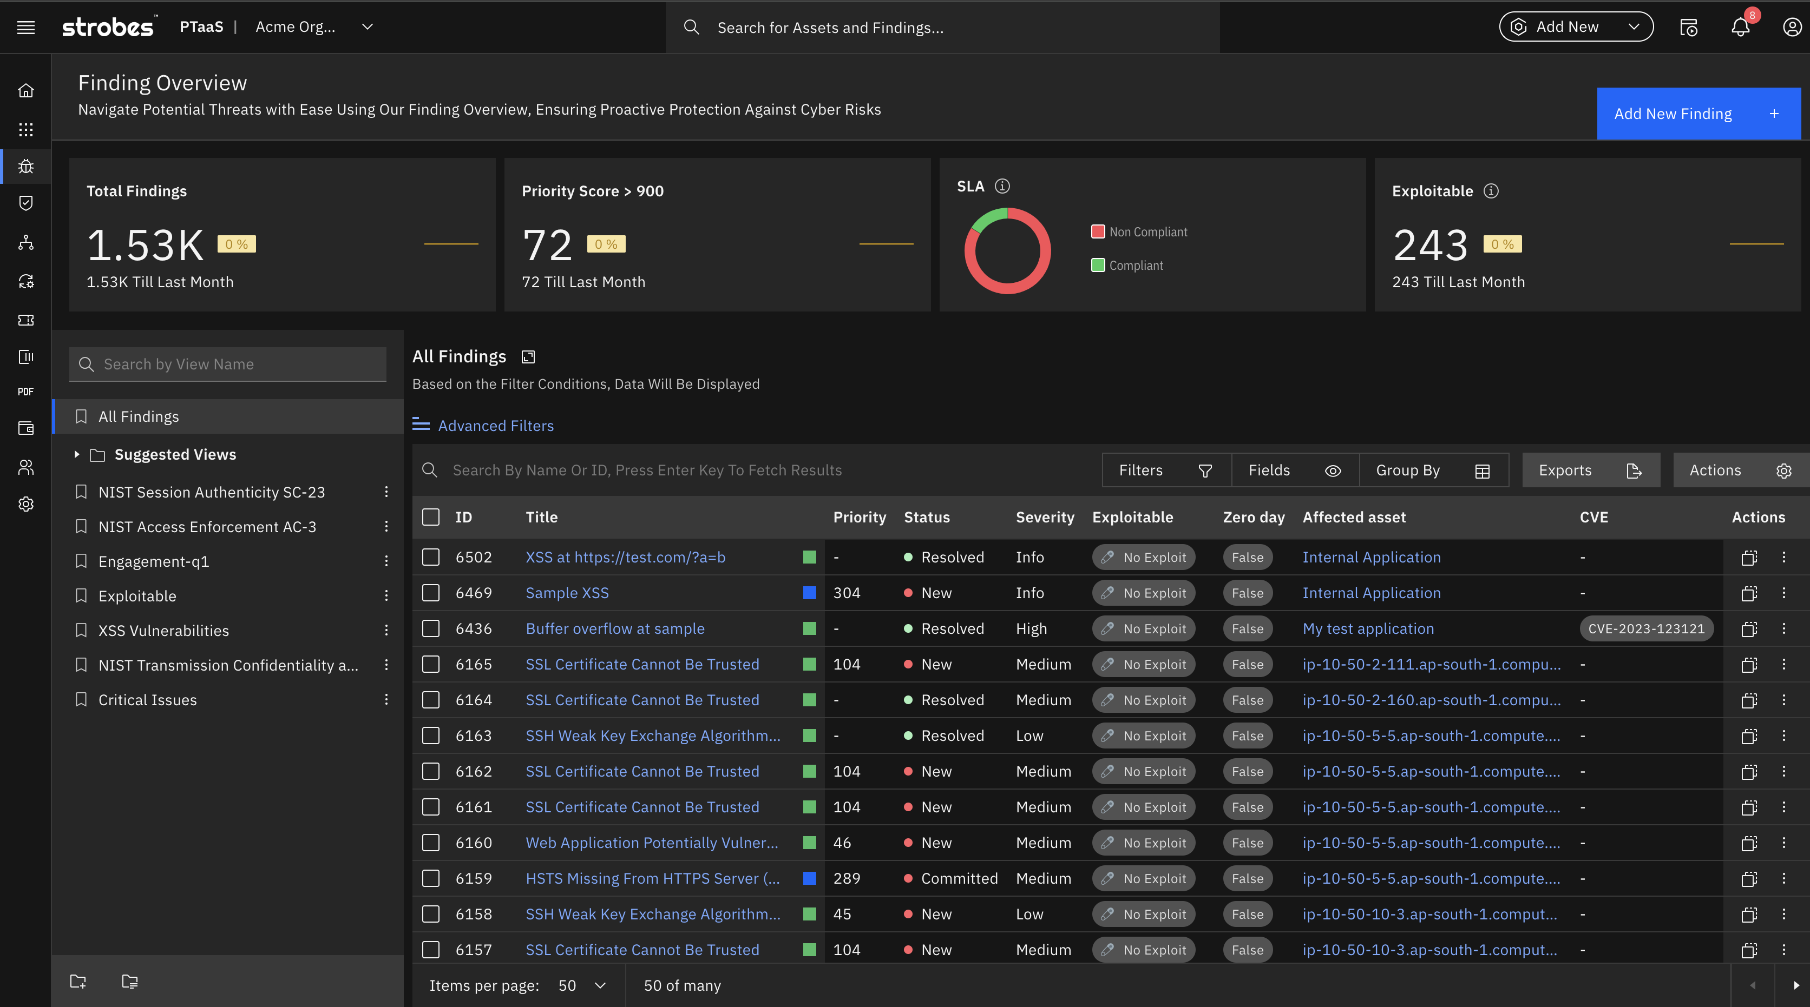The width and height of the screenshot is (1810, 1007).
Task: Select the home icon in left sidebar
Action: coord(26,90)
